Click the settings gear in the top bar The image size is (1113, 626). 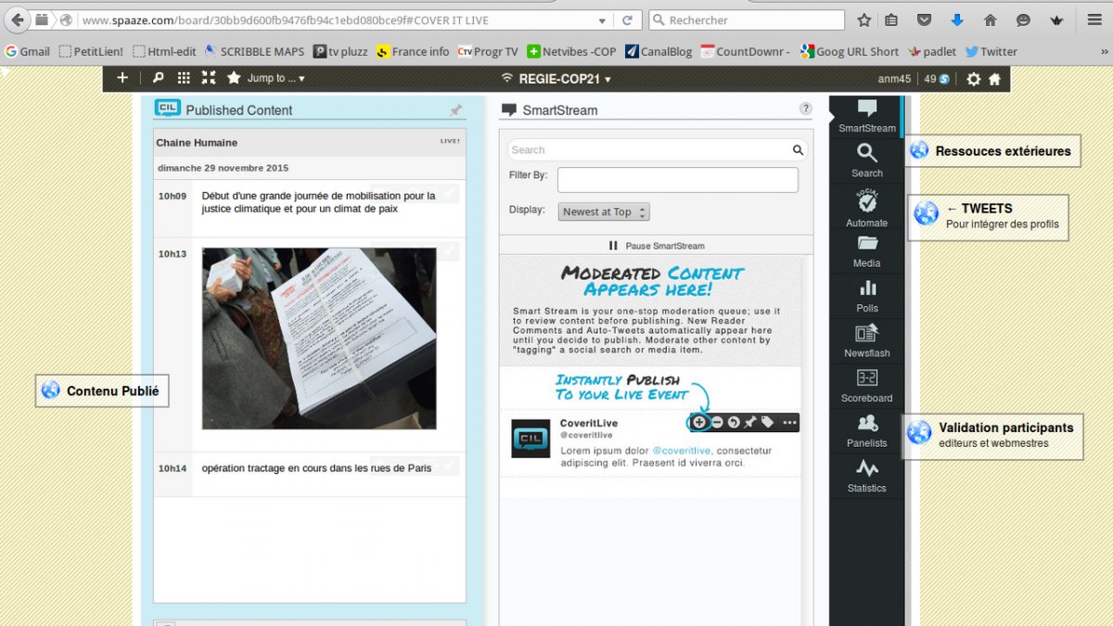click(x=973, y=79)
